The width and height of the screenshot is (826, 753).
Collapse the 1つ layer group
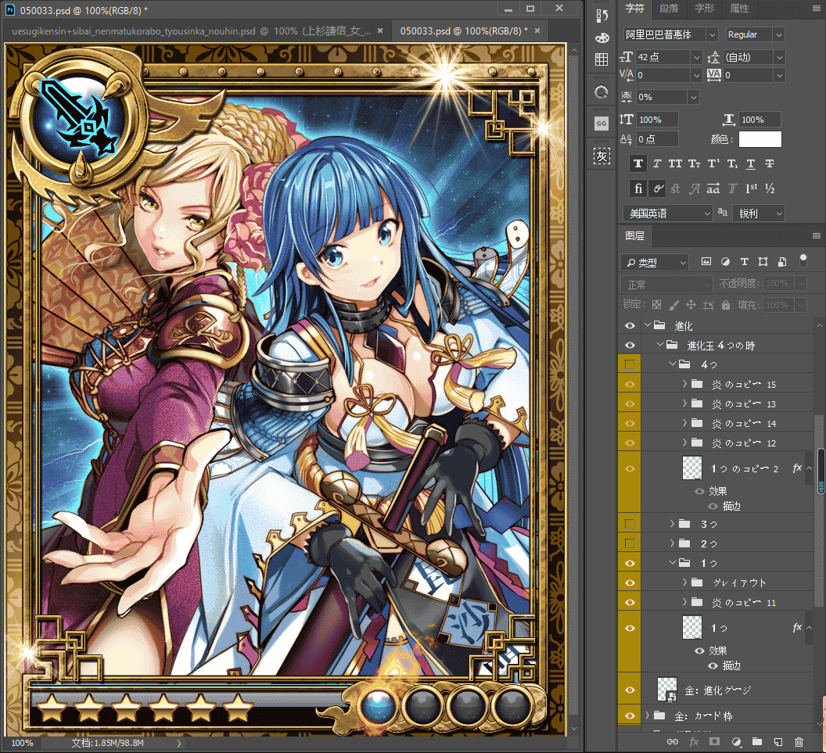click(673, 563)
